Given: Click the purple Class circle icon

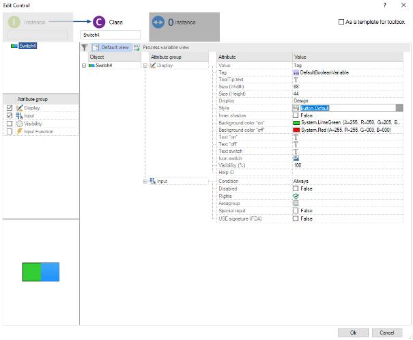Looking at the screenshot, I should pyautogui.click(x=100, y=23).
